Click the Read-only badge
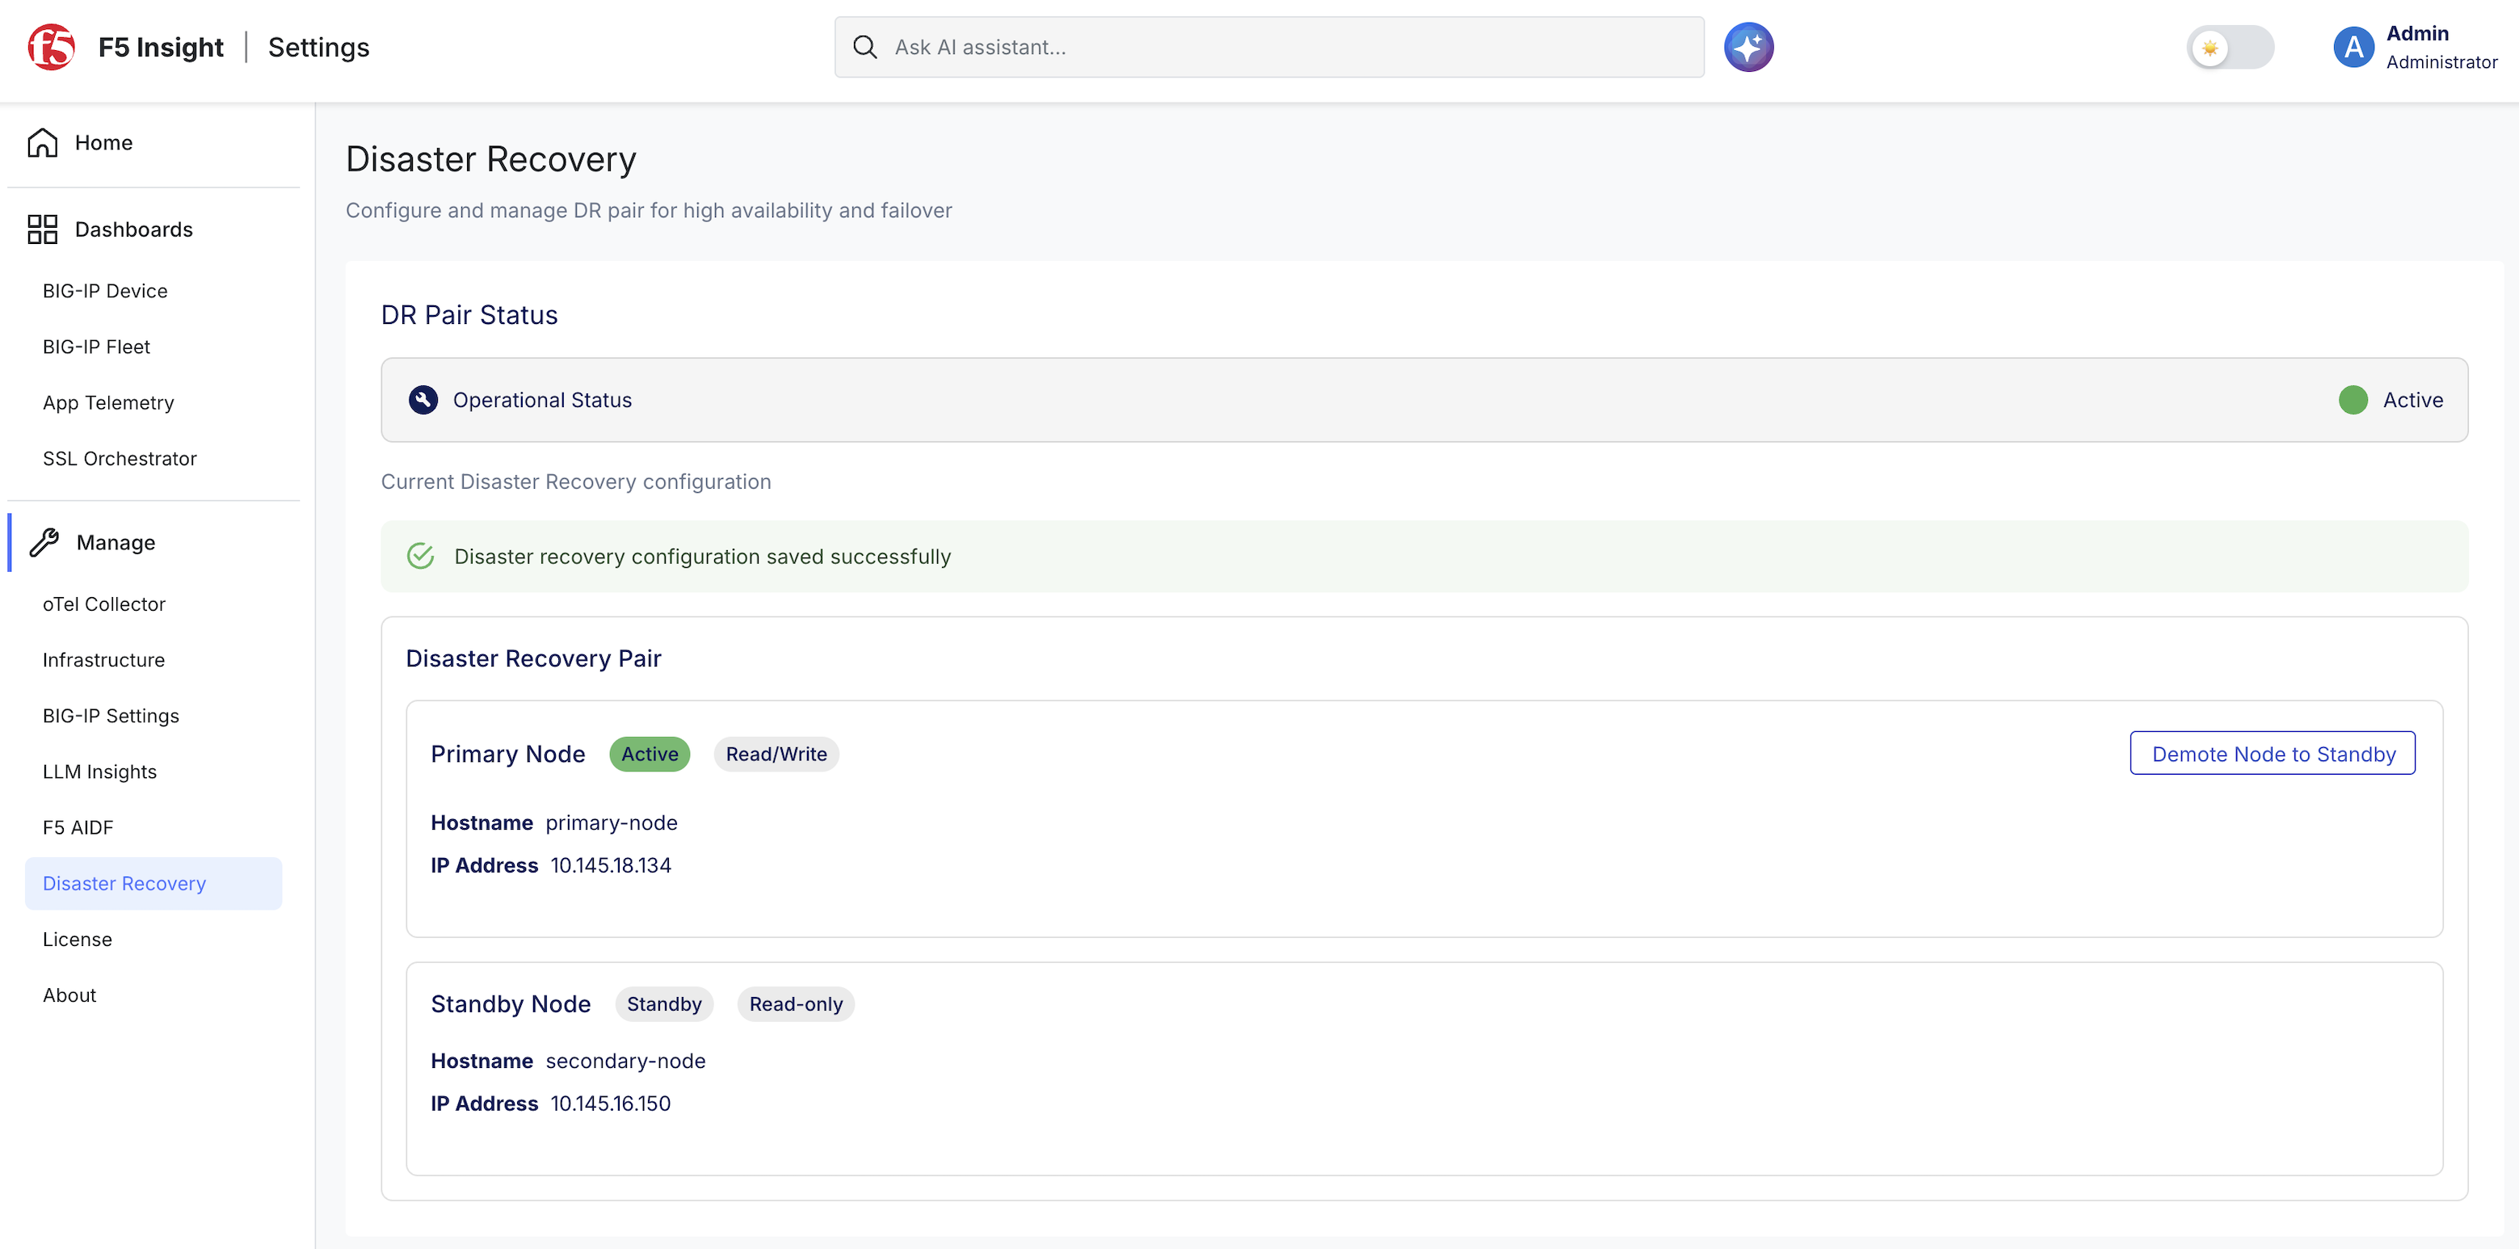 pos(795,1004)
